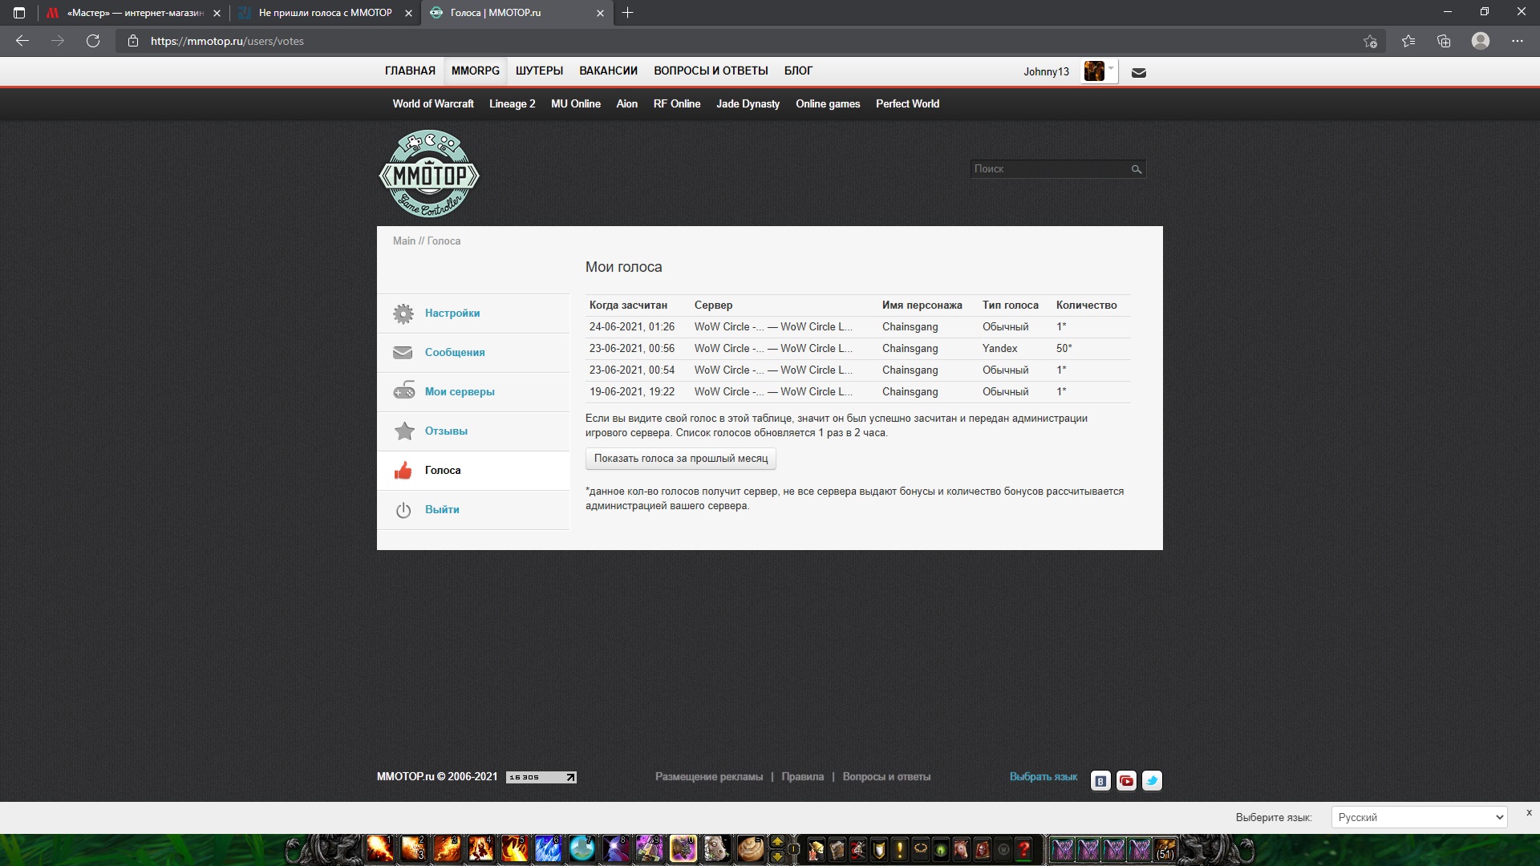Open Мои серверы in the sidebar

point(459,392)
